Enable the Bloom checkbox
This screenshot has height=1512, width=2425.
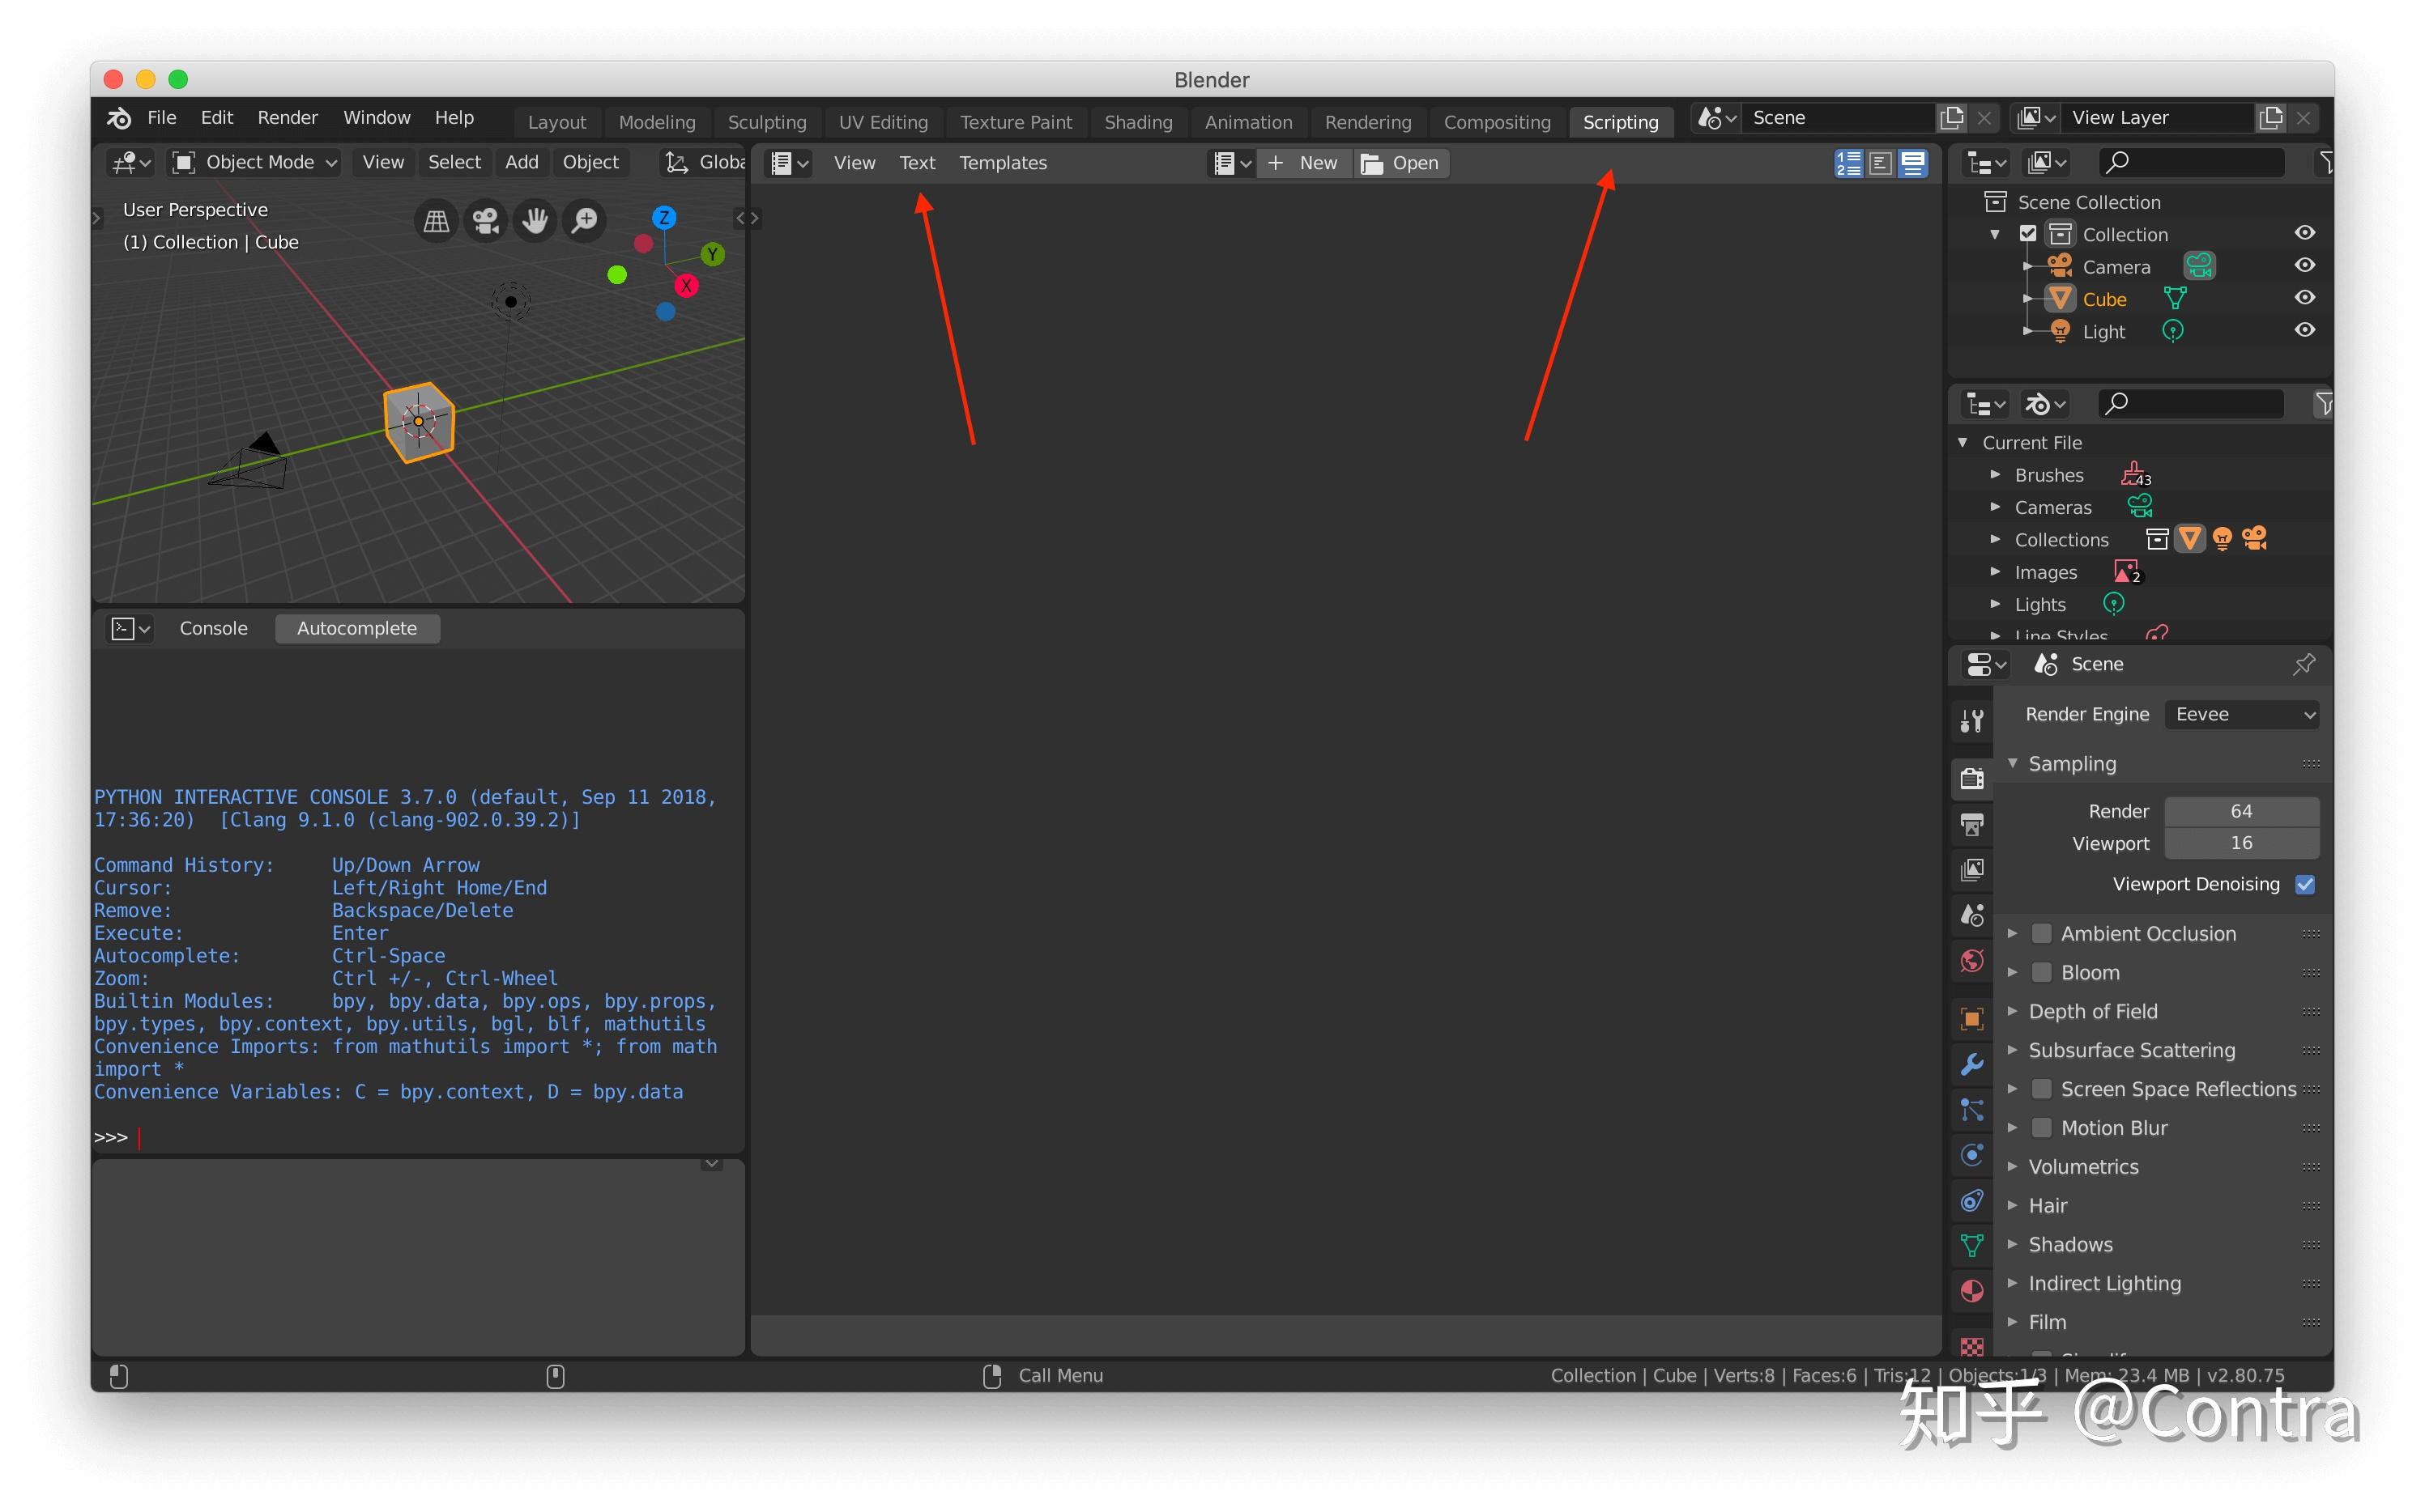(2043, 972)
